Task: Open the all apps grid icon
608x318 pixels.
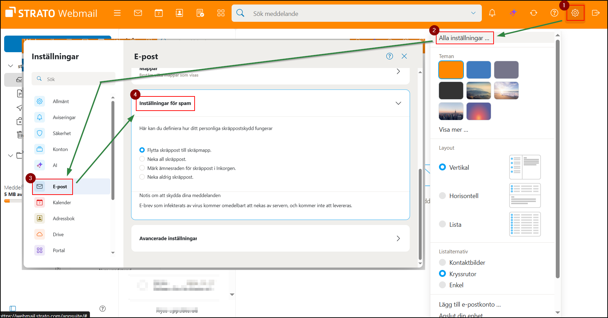Action: (221, 13)
